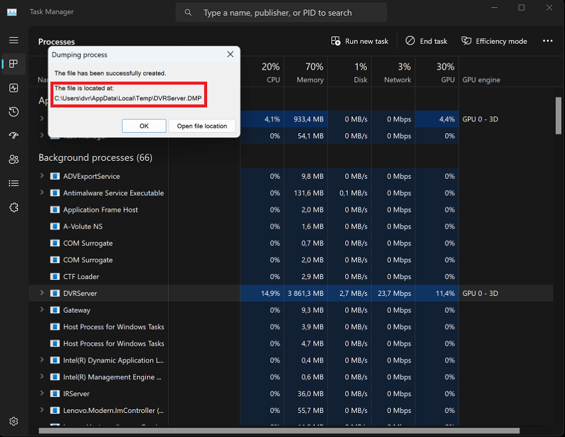The width and height of the screenshot is (565, 437).
Task: Open the hamburger navigation menu
Action: click(14, 40)
